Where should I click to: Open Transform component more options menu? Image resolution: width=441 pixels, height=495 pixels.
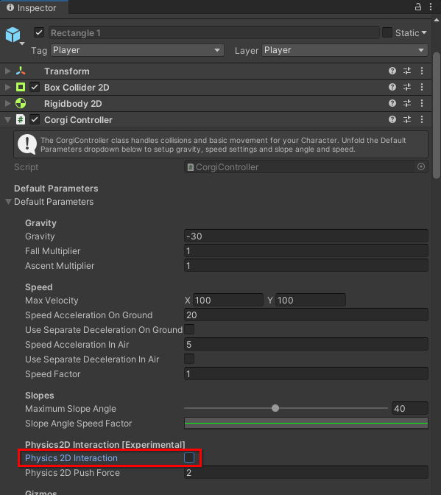[x=422, y=71]
